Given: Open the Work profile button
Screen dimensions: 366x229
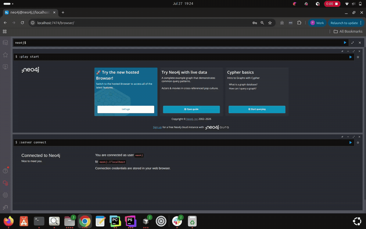Looking at the screenshot, I should (317, 23).
